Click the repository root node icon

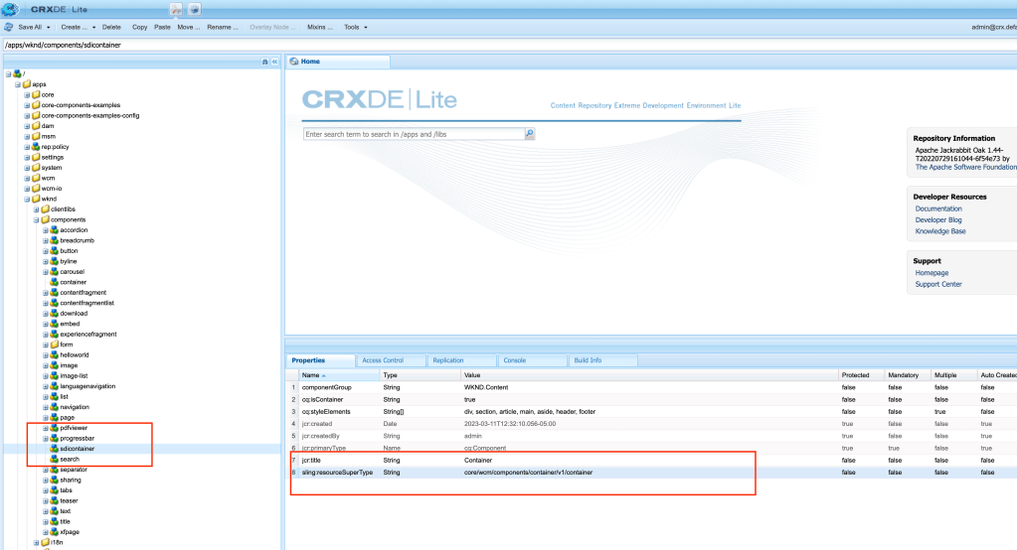[x=16, y=73]
